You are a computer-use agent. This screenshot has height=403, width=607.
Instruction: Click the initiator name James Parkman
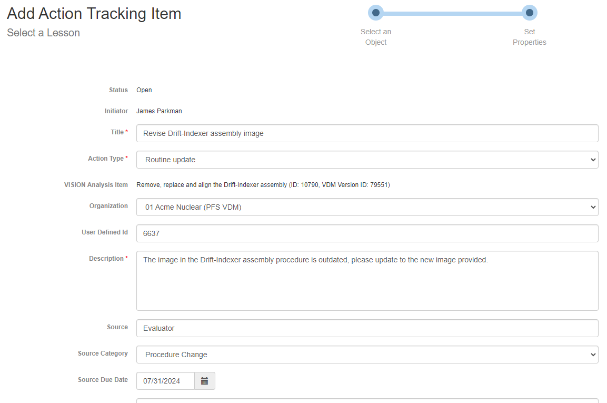159,111
